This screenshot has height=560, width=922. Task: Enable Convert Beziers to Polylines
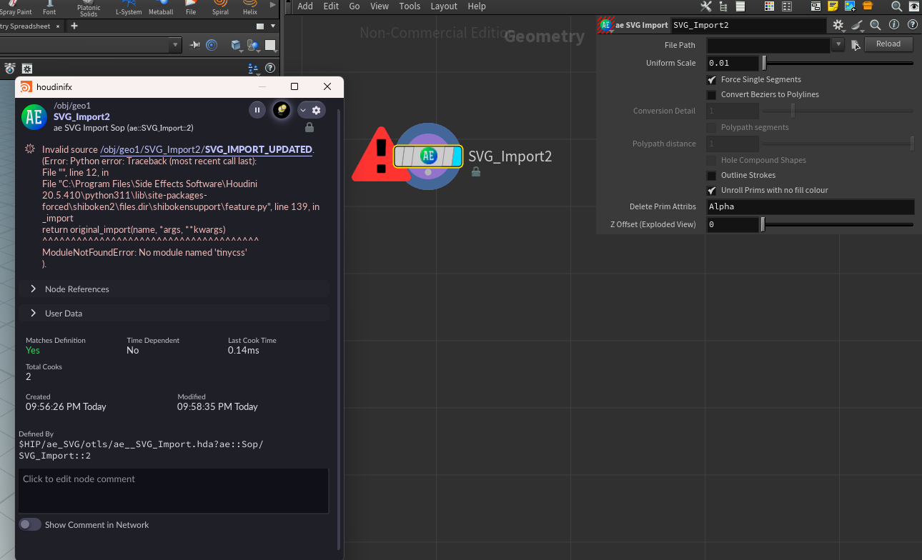[712, 95]
